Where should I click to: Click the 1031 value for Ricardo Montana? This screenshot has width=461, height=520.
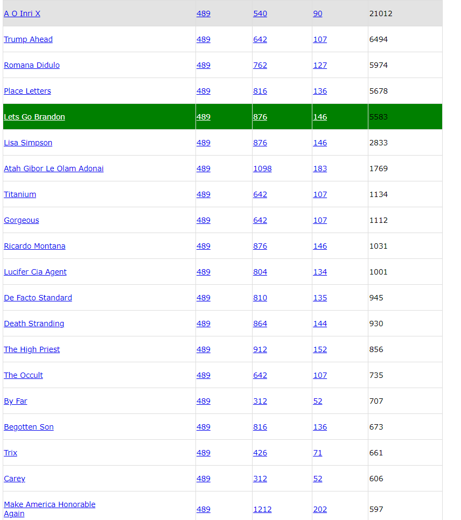pyautogui.click(x=379, y=247)
